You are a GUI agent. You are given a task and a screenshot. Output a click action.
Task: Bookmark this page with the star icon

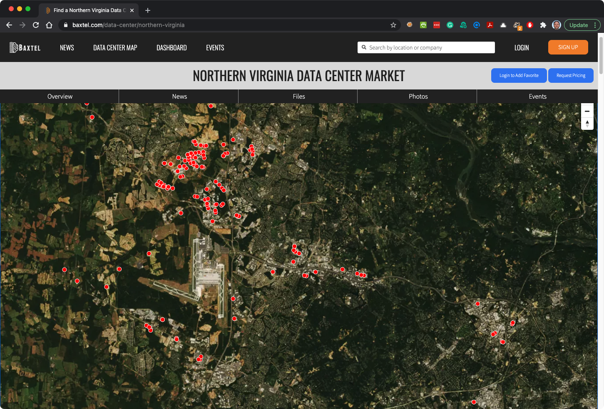[x=393, y=25]
